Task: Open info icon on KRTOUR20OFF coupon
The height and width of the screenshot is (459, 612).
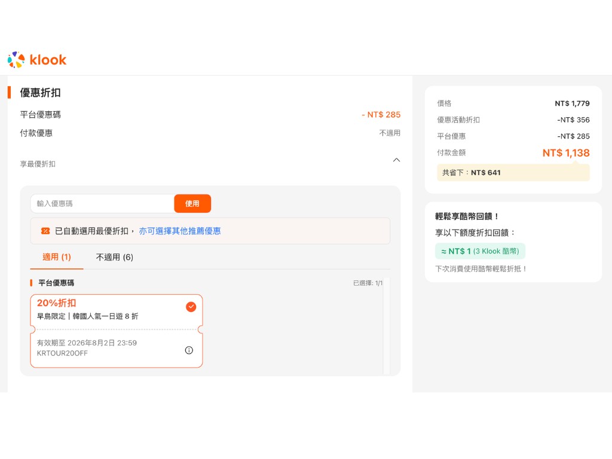Action: 189,350
